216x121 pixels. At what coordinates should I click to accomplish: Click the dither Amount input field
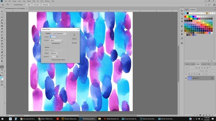coord(53,56)
